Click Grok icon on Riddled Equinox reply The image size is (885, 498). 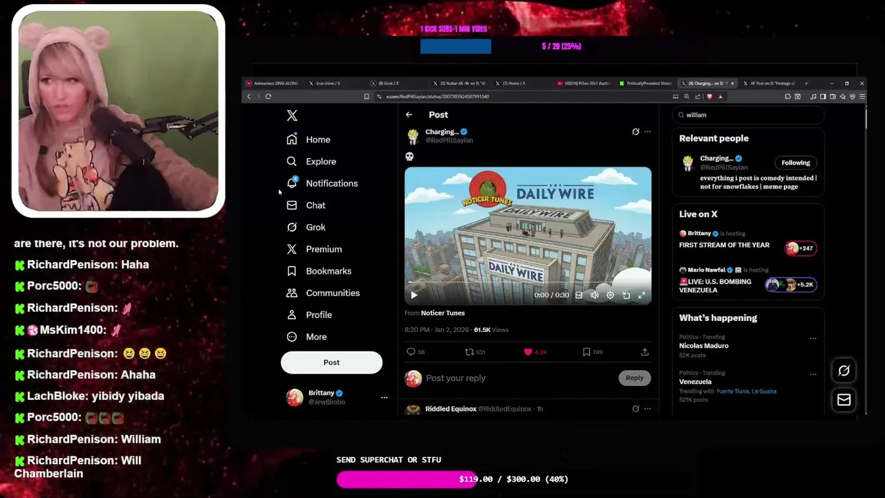(635, 409)
